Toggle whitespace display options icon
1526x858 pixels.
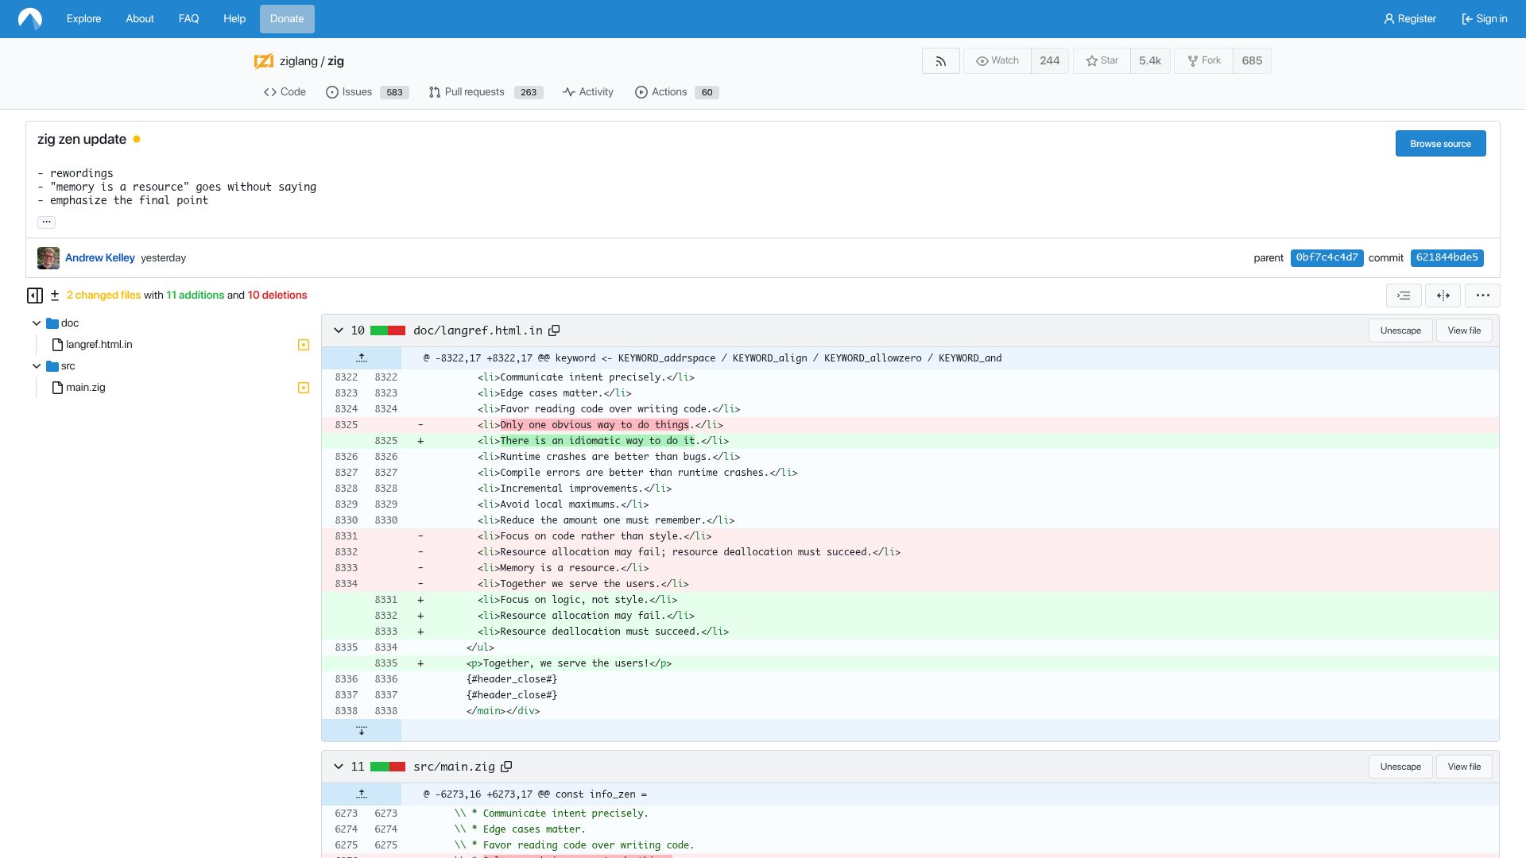pyautogui.click(x=1404, y=296)
